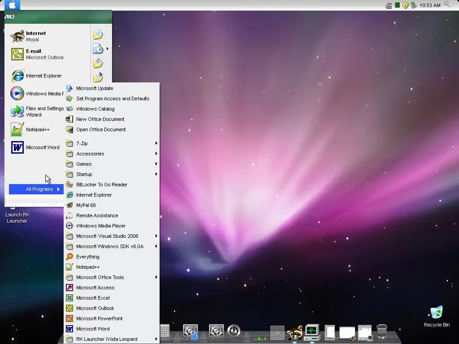
Task: Open Microsoft Update
Action: point(112,88)
